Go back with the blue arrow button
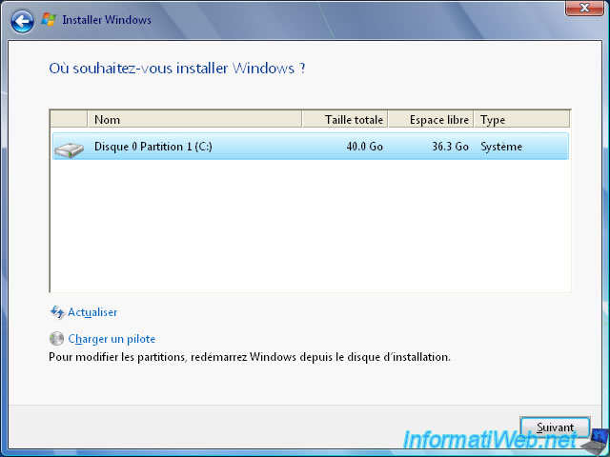The height and width of the screenshot is (457, 610). click(x=22, y=21)
